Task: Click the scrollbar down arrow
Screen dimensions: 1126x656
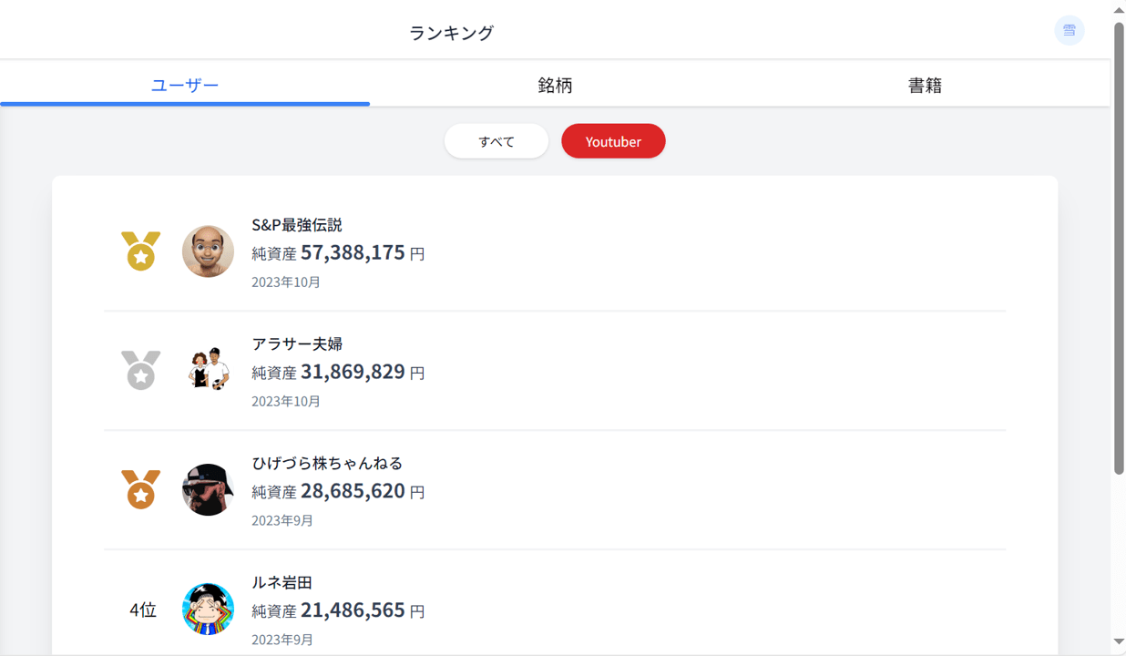Action: [x=1119, y=641]
